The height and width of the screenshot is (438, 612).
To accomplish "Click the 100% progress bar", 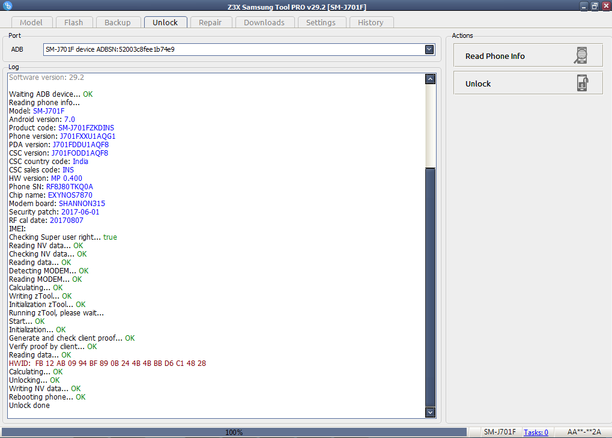I will pos(234,432).
